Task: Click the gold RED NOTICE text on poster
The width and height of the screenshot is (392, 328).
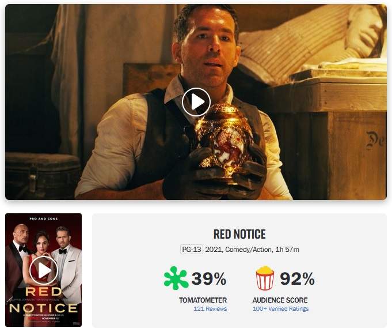Action: [x=44, y=300]
